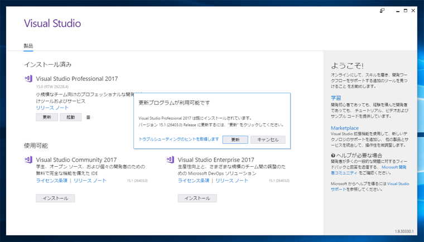
Task: Close the Visual Studio Installer window
Action: 413,11
